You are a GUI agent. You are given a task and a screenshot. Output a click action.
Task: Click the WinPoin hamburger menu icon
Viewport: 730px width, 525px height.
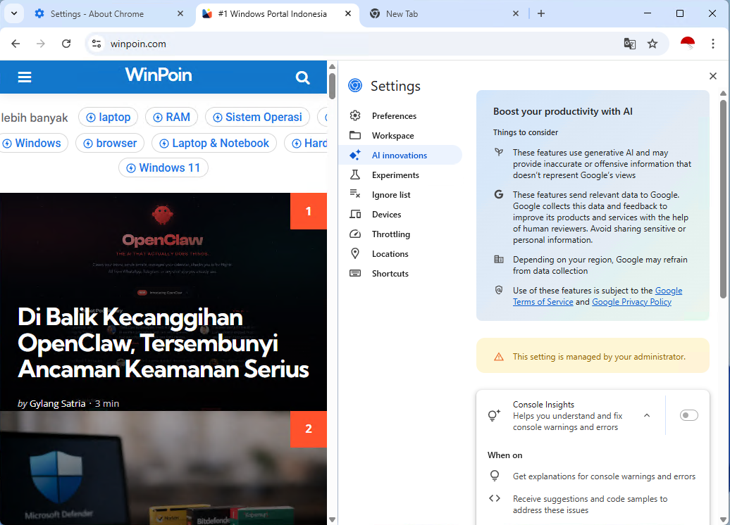click(x=25, y=77)
